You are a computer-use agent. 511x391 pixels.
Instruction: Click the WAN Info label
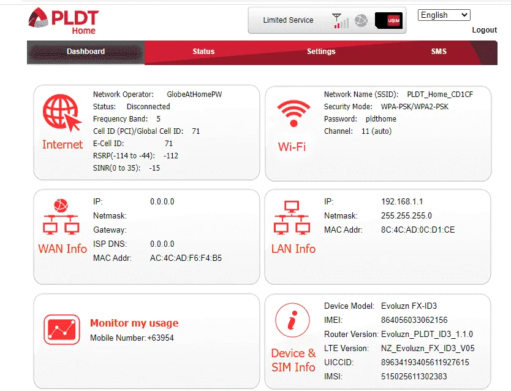(x=62, y=249)
